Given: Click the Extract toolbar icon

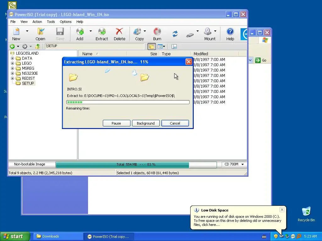Looking at the screenshot, I should (102, 34).
